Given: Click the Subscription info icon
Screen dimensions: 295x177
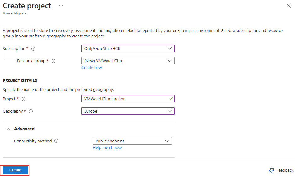Looking at the screenshot, I should (x=33, y=49).
